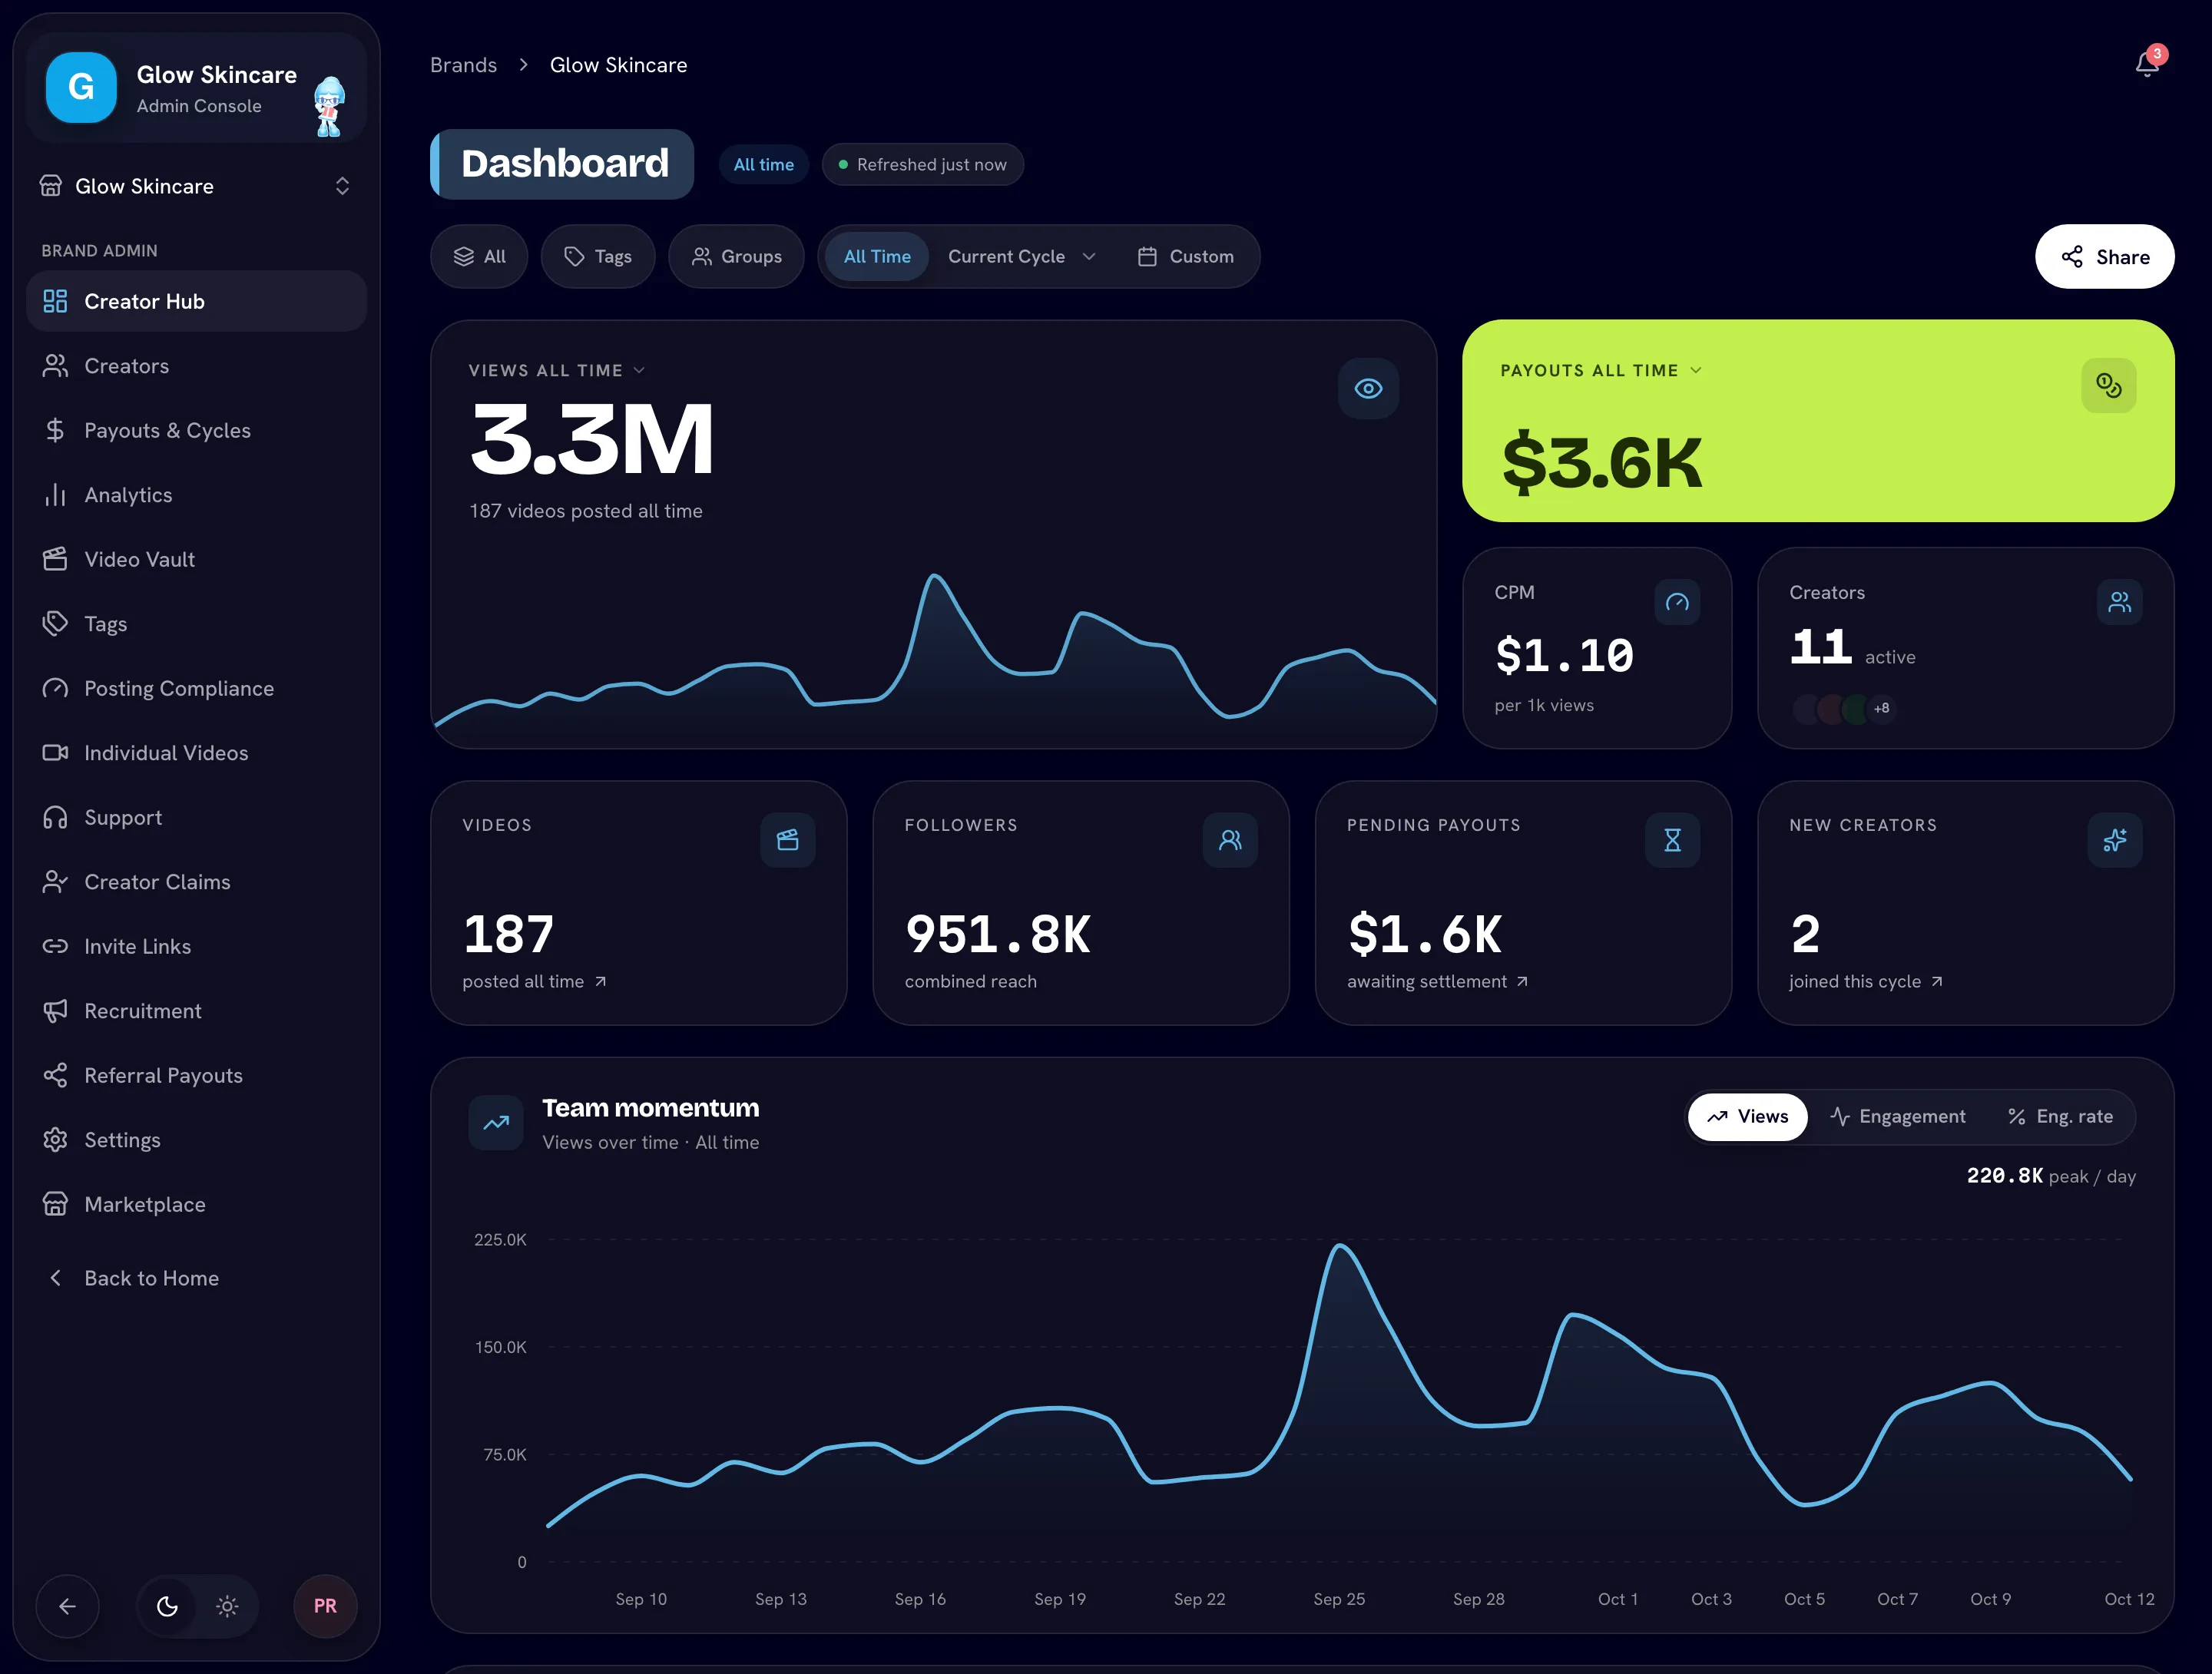Click the Videos card clapperboard icon
Image resolution: width=2212 pixels, height=1674 pixels.
pos(787,840)
